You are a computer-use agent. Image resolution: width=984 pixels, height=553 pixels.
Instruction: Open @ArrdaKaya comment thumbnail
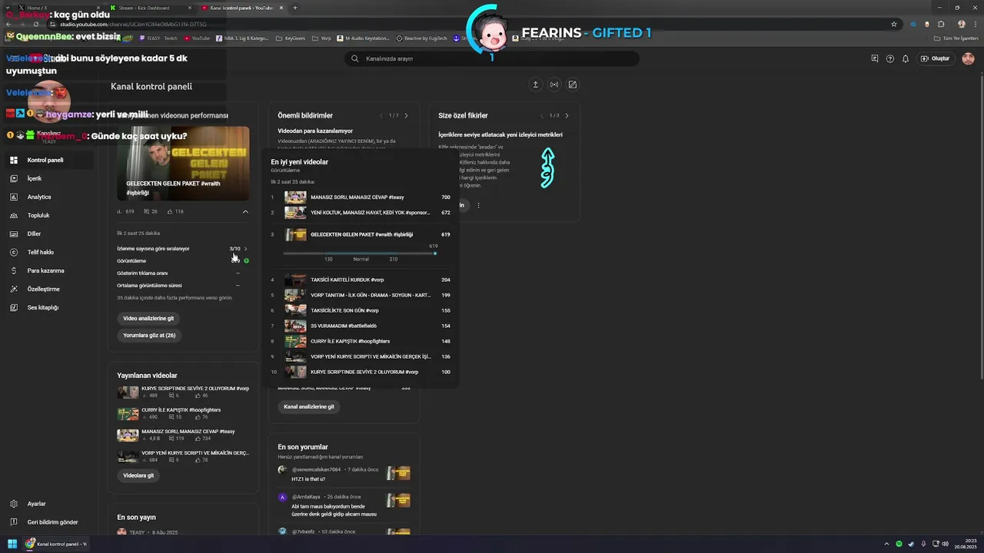(x=398, y=501)
